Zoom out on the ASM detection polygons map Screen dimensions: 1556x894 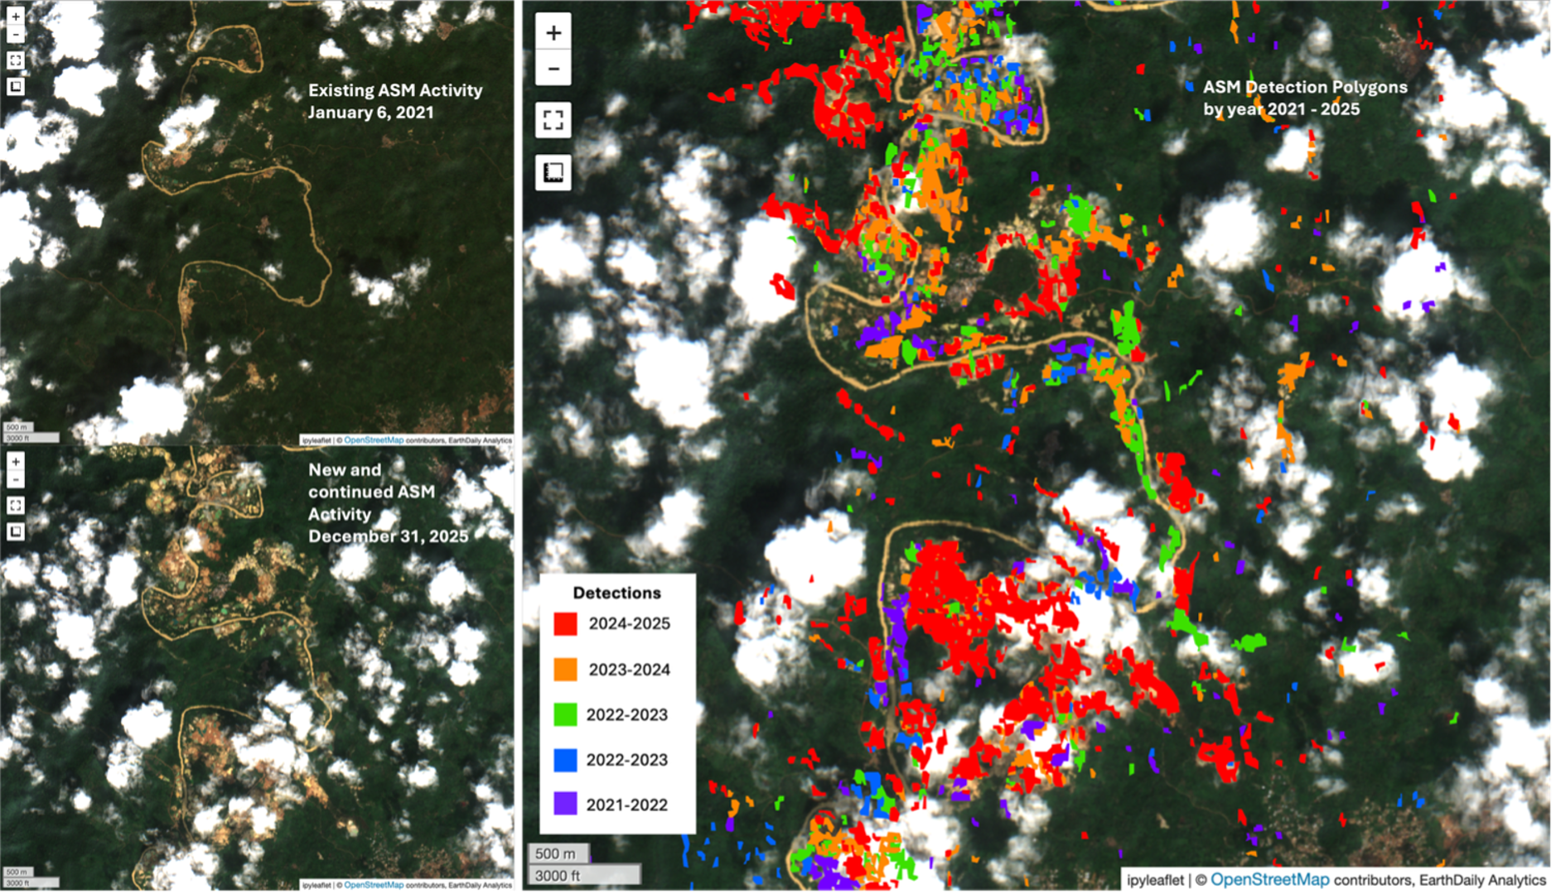click(x=553, y=68)
